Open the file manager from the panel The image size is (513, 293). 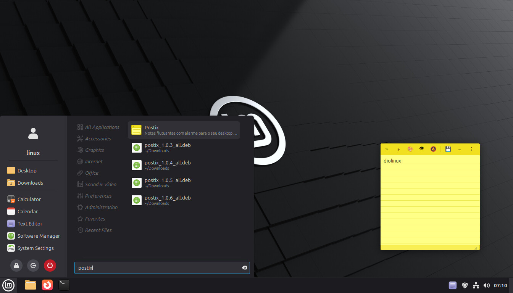pos(31,285)
